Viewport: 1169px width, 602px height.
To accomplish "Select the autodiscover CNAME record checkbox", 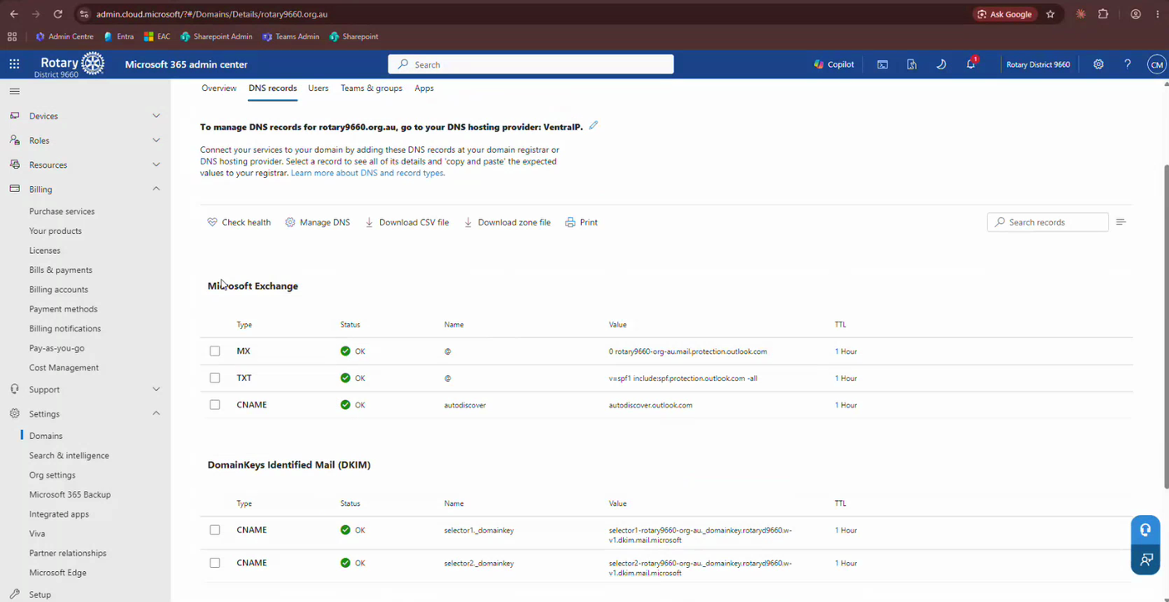I will pyautogui.click(x=215, y=405).
